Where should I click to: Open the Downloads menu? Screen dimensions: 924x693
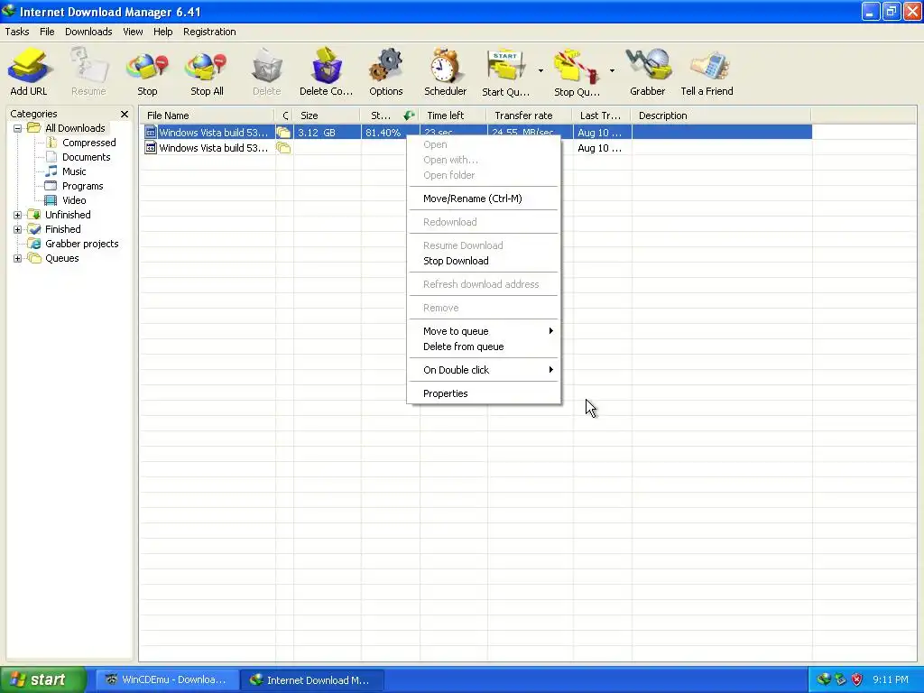point(88,32)
